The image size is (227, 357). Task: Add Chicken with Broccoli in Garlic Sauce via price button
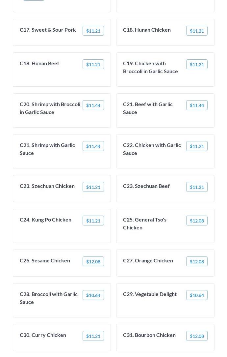pos(197,64)
